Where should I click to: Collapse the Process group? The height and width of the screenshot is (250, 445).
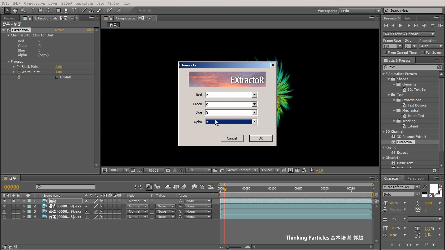pyautogui.click(x=9, y=61)
